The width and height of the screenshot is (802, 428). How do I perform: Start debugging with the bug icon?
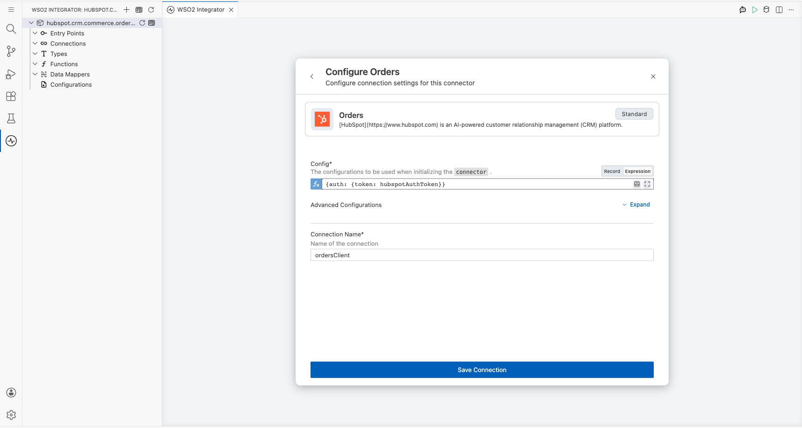[x=767, y=10]
